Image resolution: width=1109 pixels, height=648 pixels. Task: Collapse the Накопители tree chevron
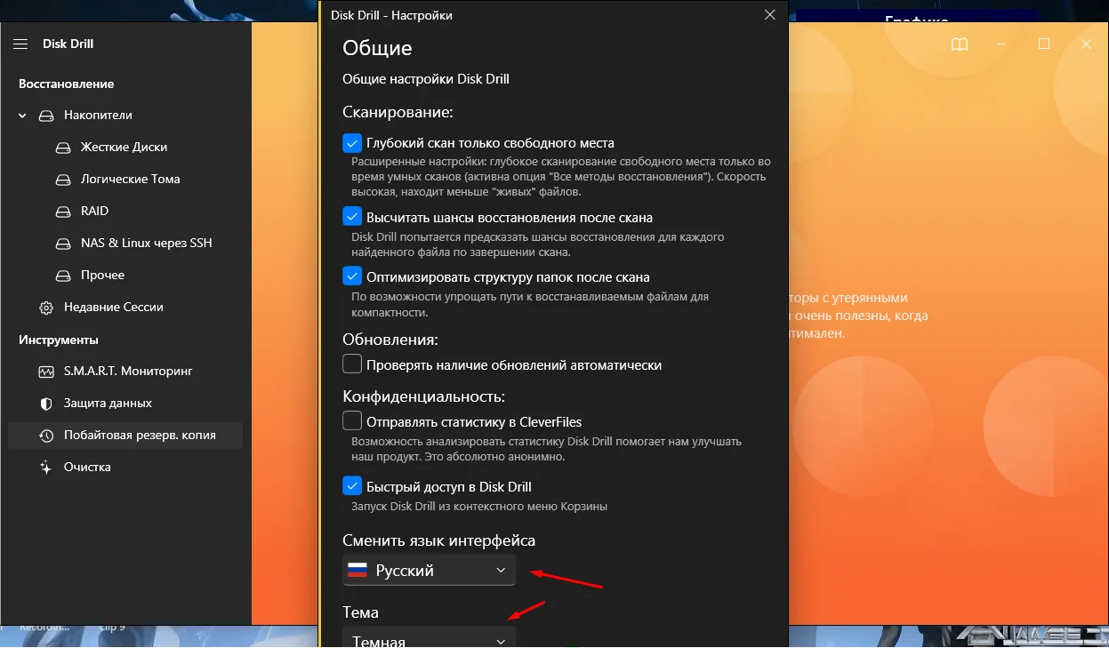[x=22, y=116]
